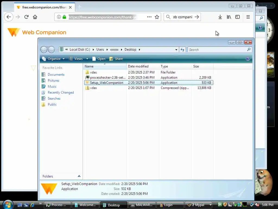Open Firefox home page icon
Viewport: 278px width, 209px height.
(x=35, y=17)
